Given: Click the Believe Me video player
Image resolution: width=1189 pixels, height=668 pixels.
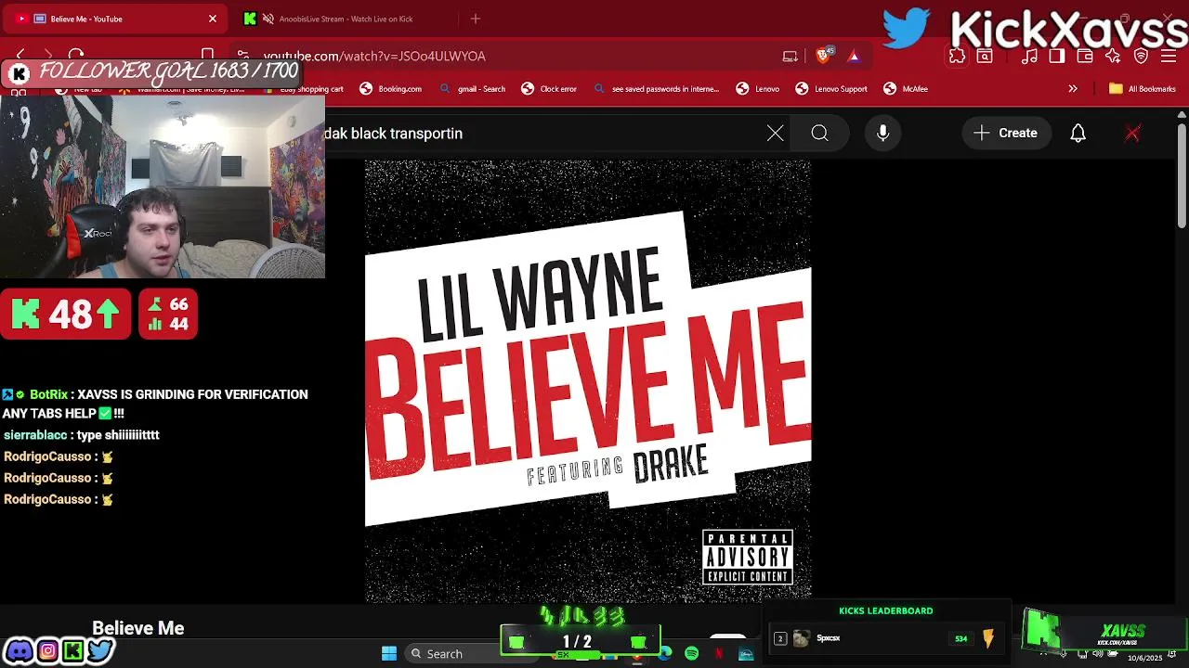Looking at the screenshot, I should click(x=588, y=380).
